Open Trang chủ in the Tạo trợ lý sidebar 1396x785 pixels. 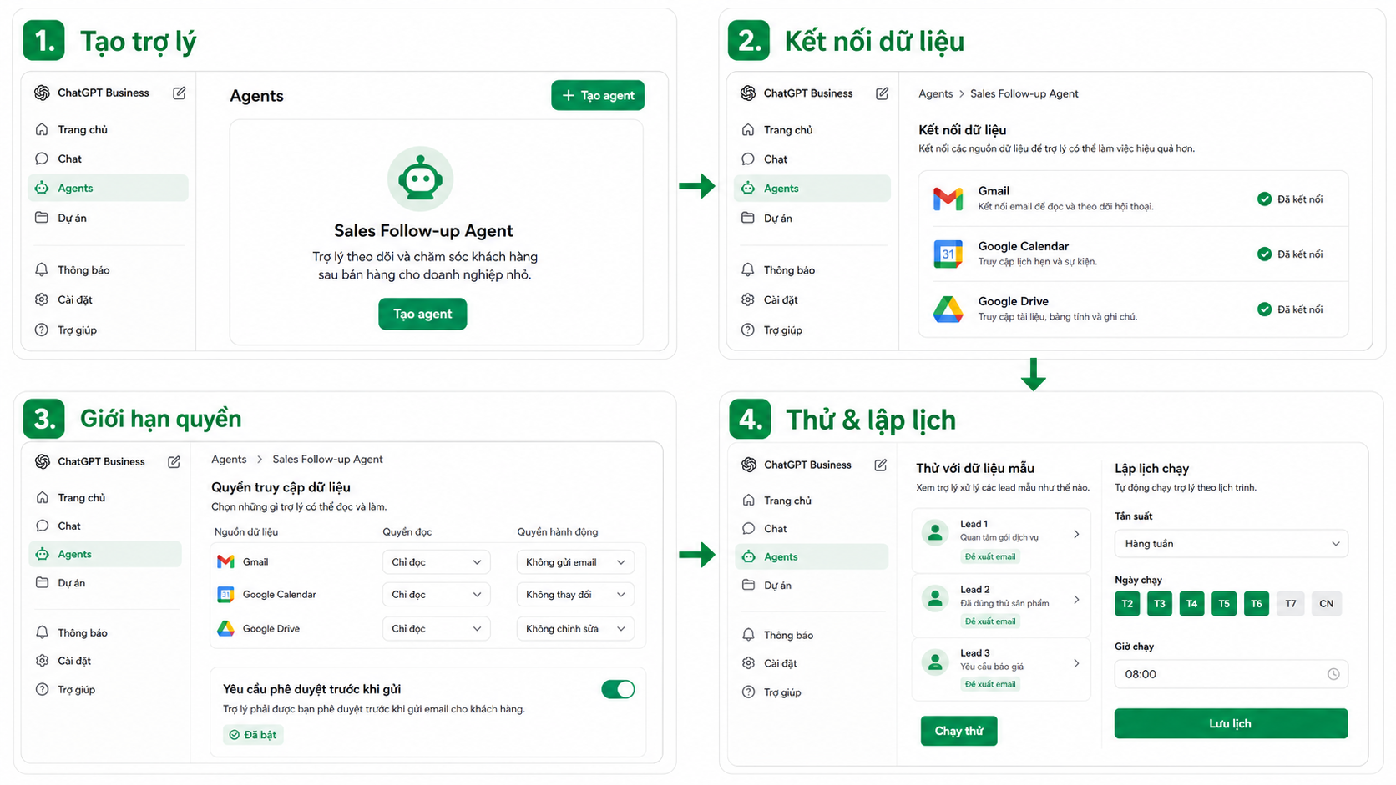[109, 129]
